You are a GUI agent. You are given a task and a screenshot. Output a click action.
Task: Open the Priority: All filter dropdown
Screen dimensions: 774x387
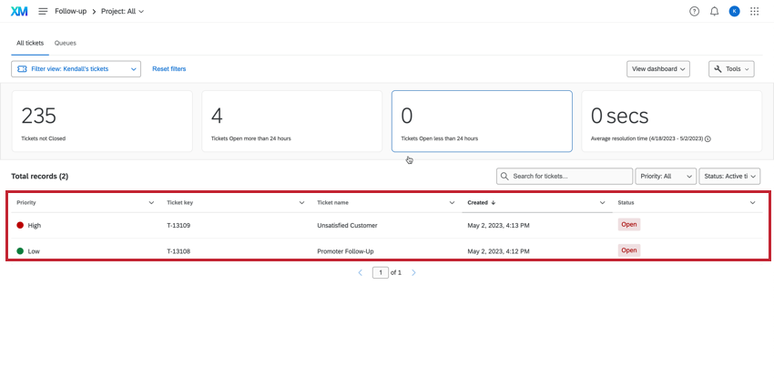click(x=666, y=177)
